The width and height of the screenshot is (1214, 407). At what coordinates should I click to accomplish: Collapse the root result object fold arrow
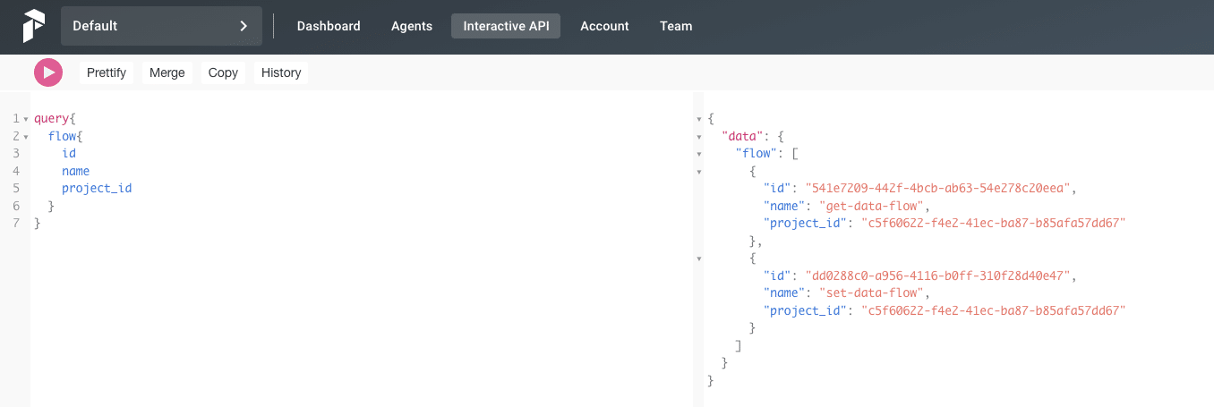(699, 119)
